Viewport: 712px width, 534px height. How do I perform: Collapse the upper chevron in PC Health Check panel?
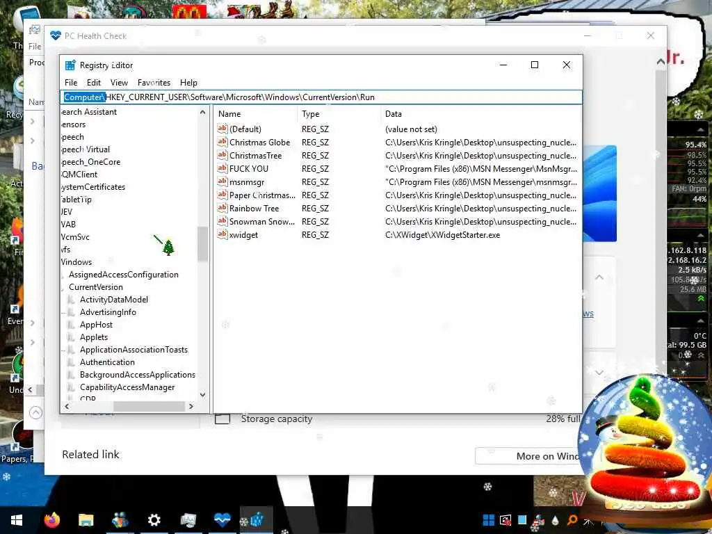pyautogui.click(x=599, y=277)
